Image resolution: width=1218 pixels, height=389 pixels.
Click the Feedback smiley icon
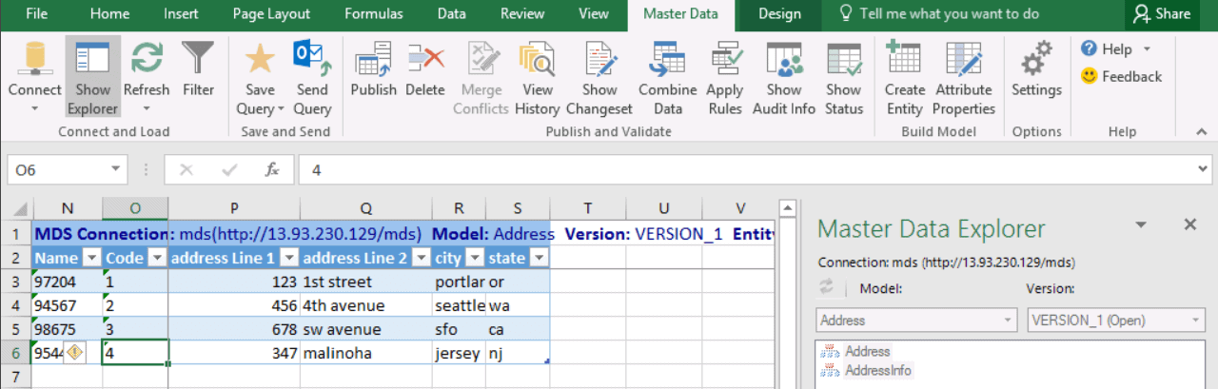tap(1090, 76)
